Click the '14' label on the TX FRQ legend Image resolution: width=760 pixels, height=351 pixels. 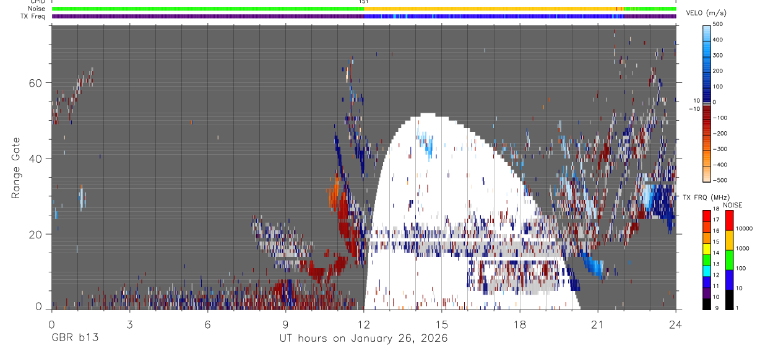[717, 253]
